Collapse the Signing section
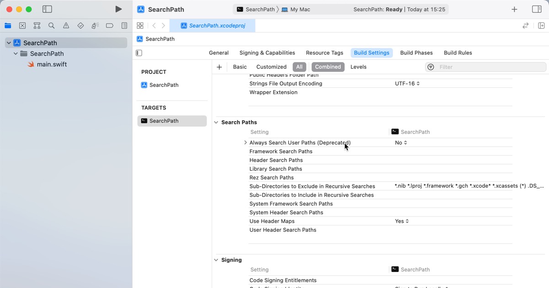 coord(216,260)
